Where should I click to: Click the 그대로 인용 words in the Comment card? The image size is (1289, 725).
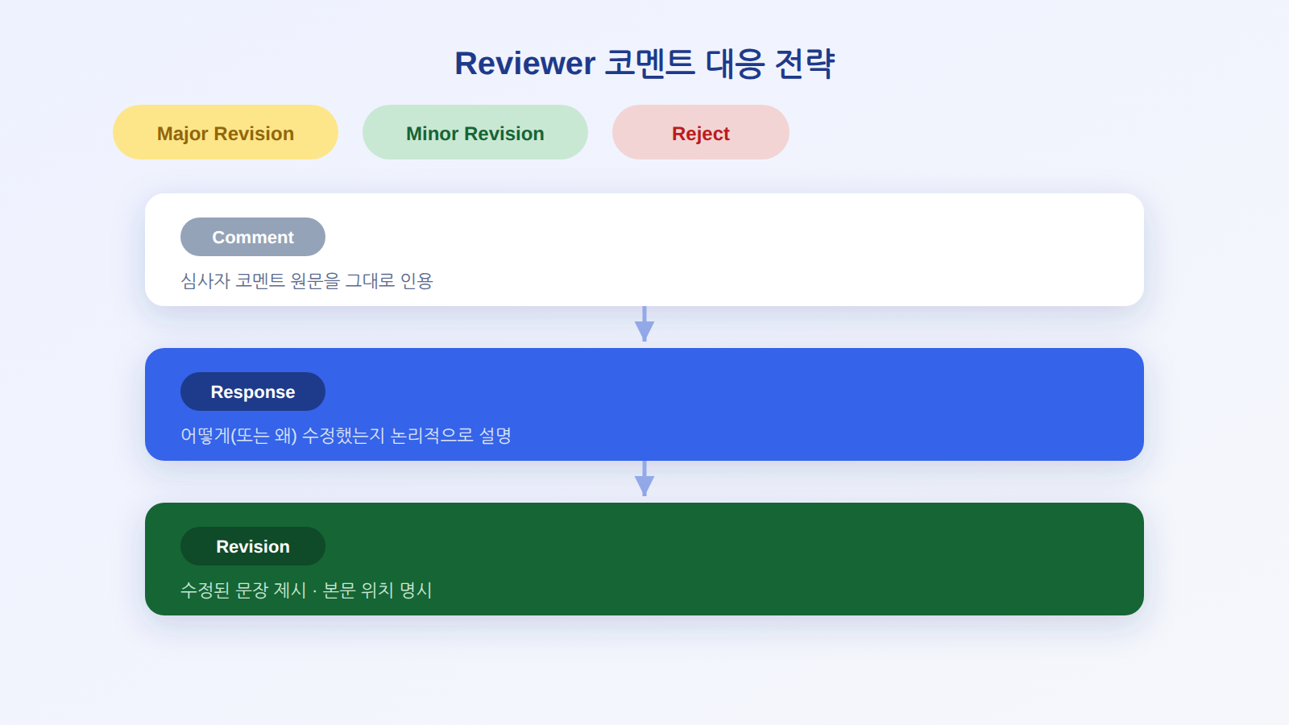(389, 280)
